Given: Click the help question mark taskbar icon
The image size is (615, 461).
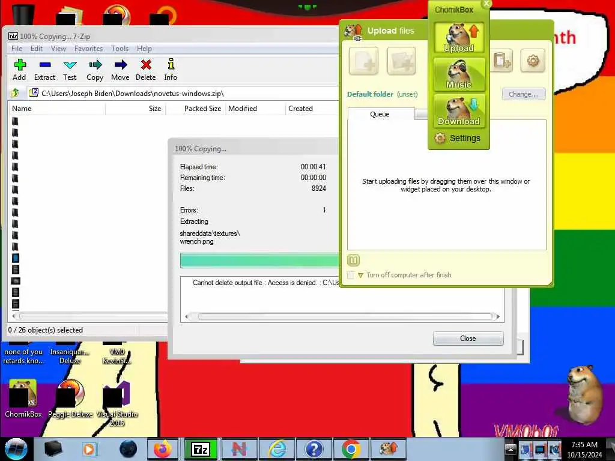Looking at the screenshot, I should pyautogui.click(x=314, y=449).
